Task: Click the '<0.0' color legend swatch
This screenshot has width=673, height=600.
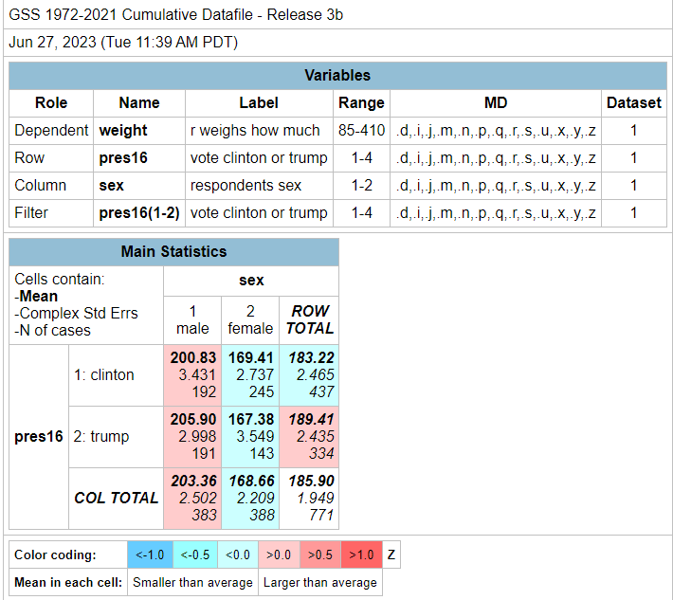Action: pos(238,555)
